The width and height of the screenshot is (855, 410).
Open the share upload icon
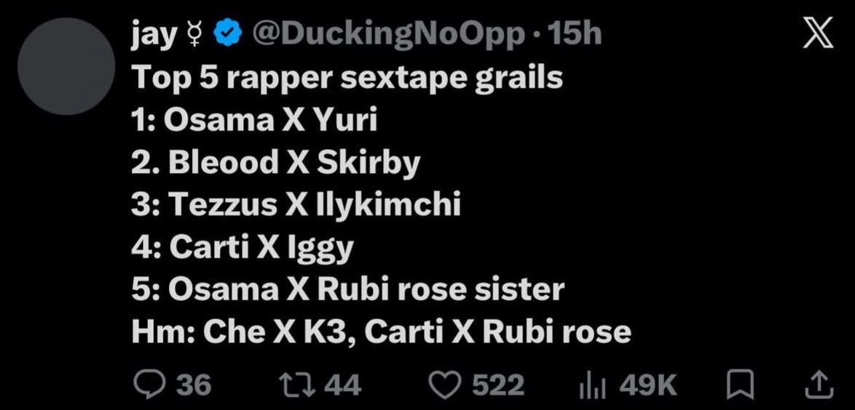[819, 385]
